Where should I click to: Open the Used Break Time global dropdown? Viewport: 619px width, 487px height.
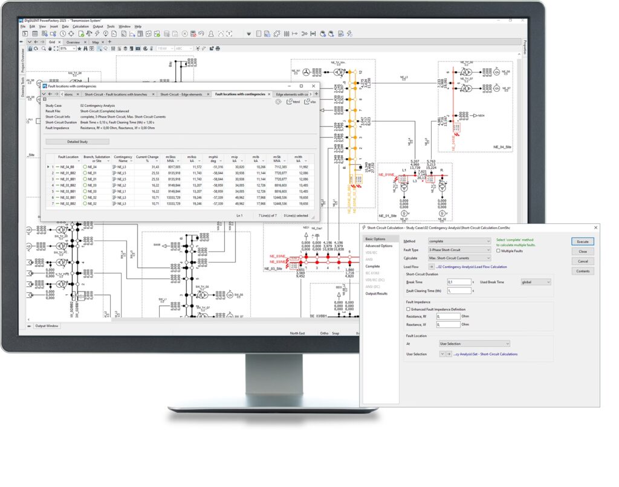pyautogui.click(x=536, y=282)
